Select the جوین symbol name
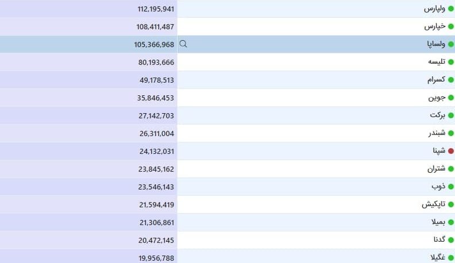 (x=437, y=98)
